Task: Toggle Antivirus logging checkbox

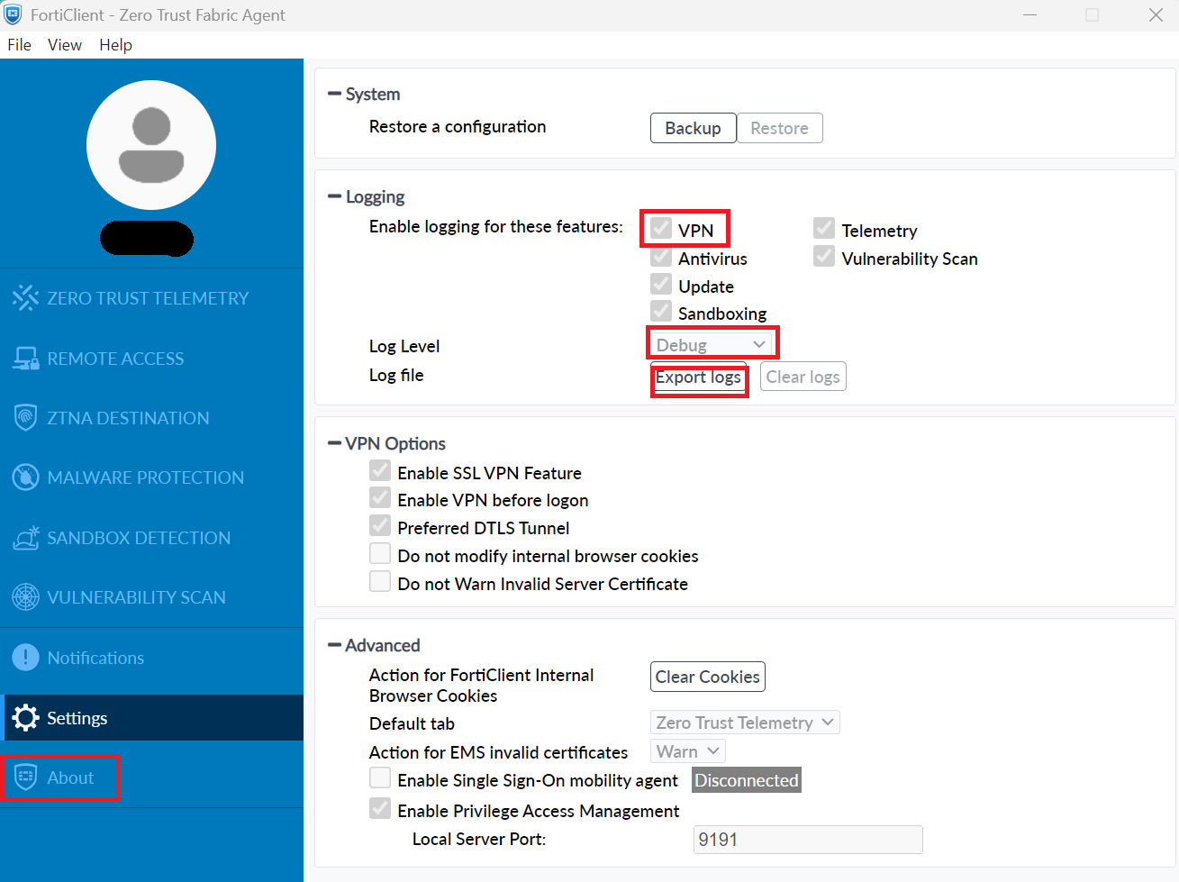Action: [661, 257]
